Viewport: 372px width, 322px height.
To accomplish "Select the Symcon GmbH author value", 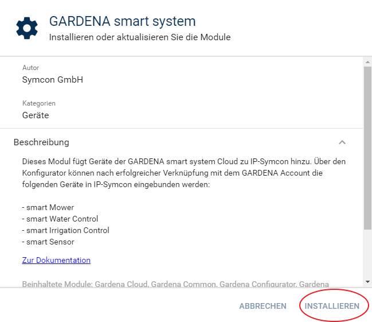I will click(x=53, y=80).
